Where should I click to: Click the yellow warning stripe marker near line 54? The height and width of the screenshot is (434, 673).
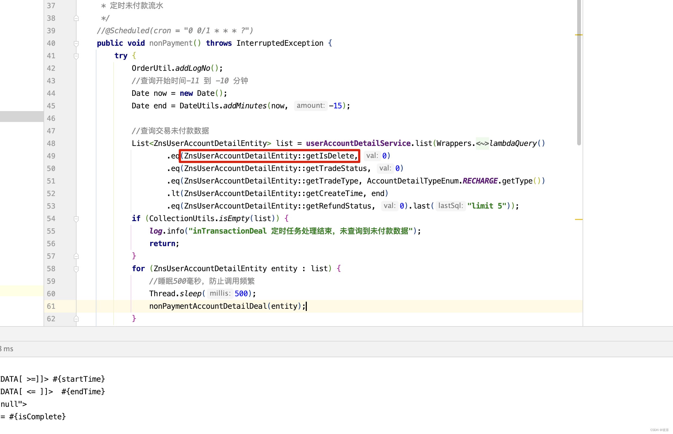tap(579, 219)
